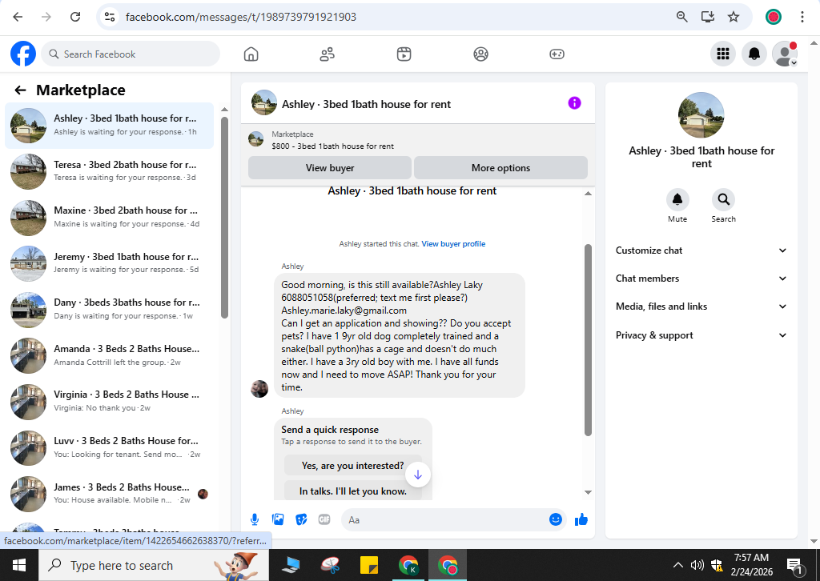
Task: Click the Search Facebook field
Action: click(131, 54)
